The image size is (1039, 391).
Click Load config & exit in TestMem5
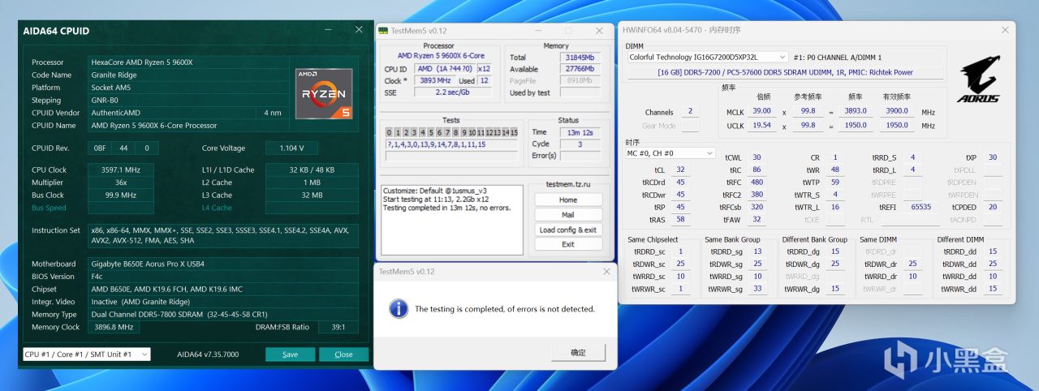coord(568,230)
